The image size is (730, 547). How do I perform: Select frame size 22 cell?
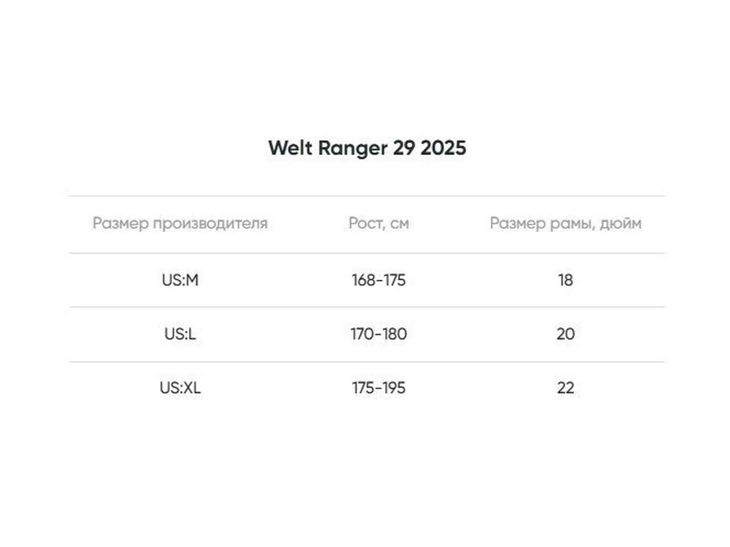(565, 388)
